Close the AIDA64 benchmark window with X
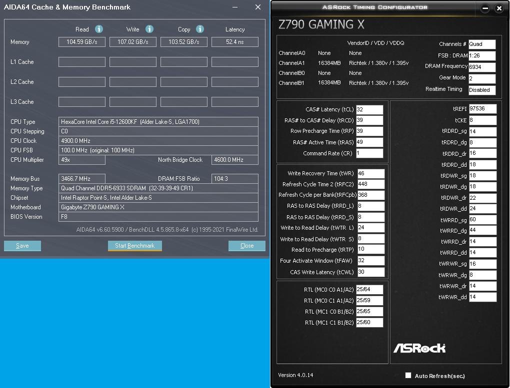Image resolution: width=510 pixels, height=388 pixels. [x=258, y=7]
